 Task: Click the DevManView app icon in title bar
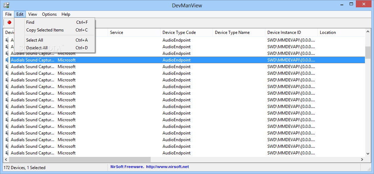6,5
